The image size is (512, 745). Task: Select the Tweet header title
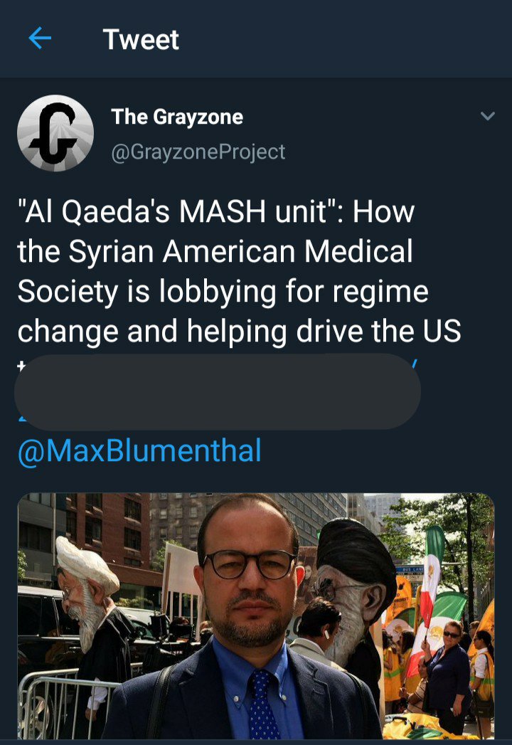(x=141, y=39)
